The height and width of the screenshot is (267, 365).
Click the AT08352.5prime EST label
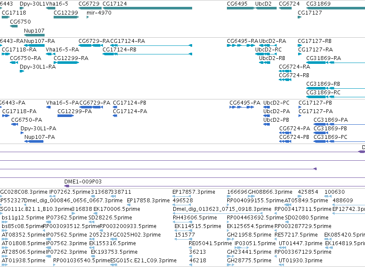(23, 235)
